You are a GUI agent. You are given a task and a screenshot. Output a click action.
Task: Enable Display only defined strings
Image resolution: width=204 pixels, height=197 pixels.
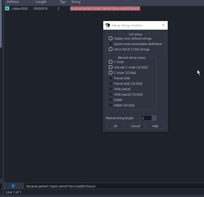click(x=111, y=38)
